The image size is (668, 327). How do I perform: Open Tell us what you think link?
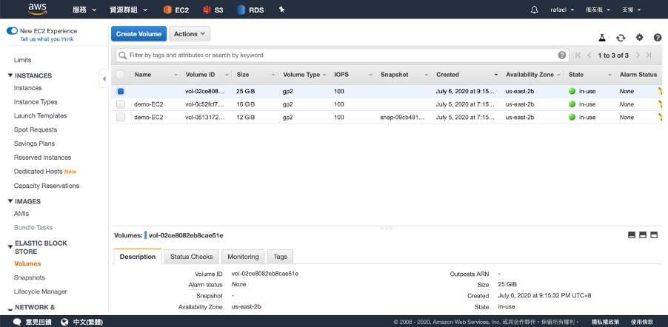[47, 39]
